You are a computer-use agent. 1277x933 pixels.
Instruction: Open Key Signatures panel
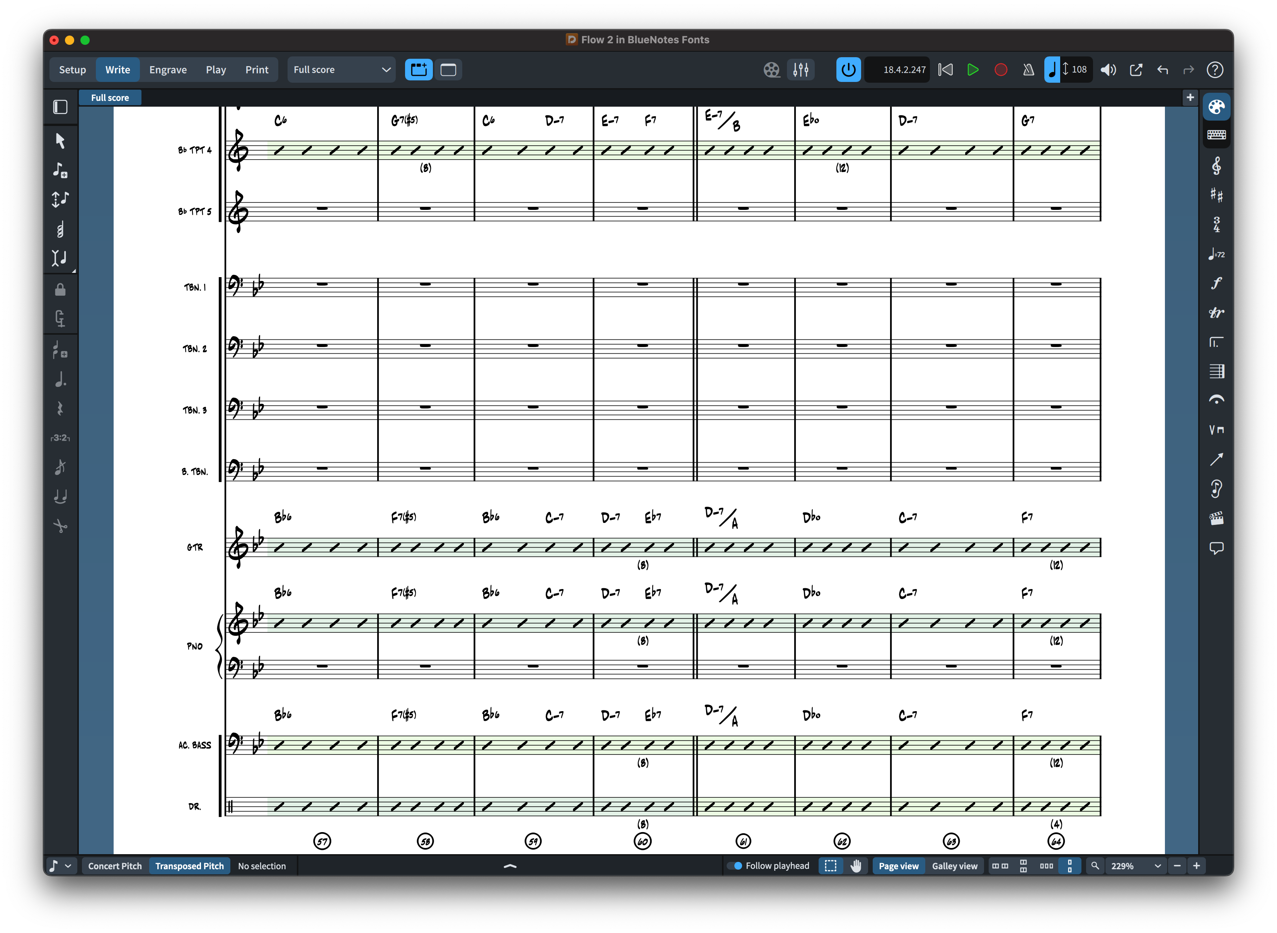point(1216,196)
